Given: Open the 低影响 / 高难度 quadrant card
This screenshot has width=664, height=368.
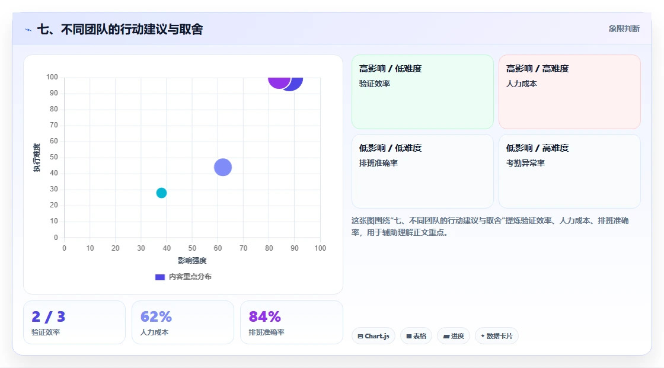Looking at the screenshot, I should tap(570, 171).
